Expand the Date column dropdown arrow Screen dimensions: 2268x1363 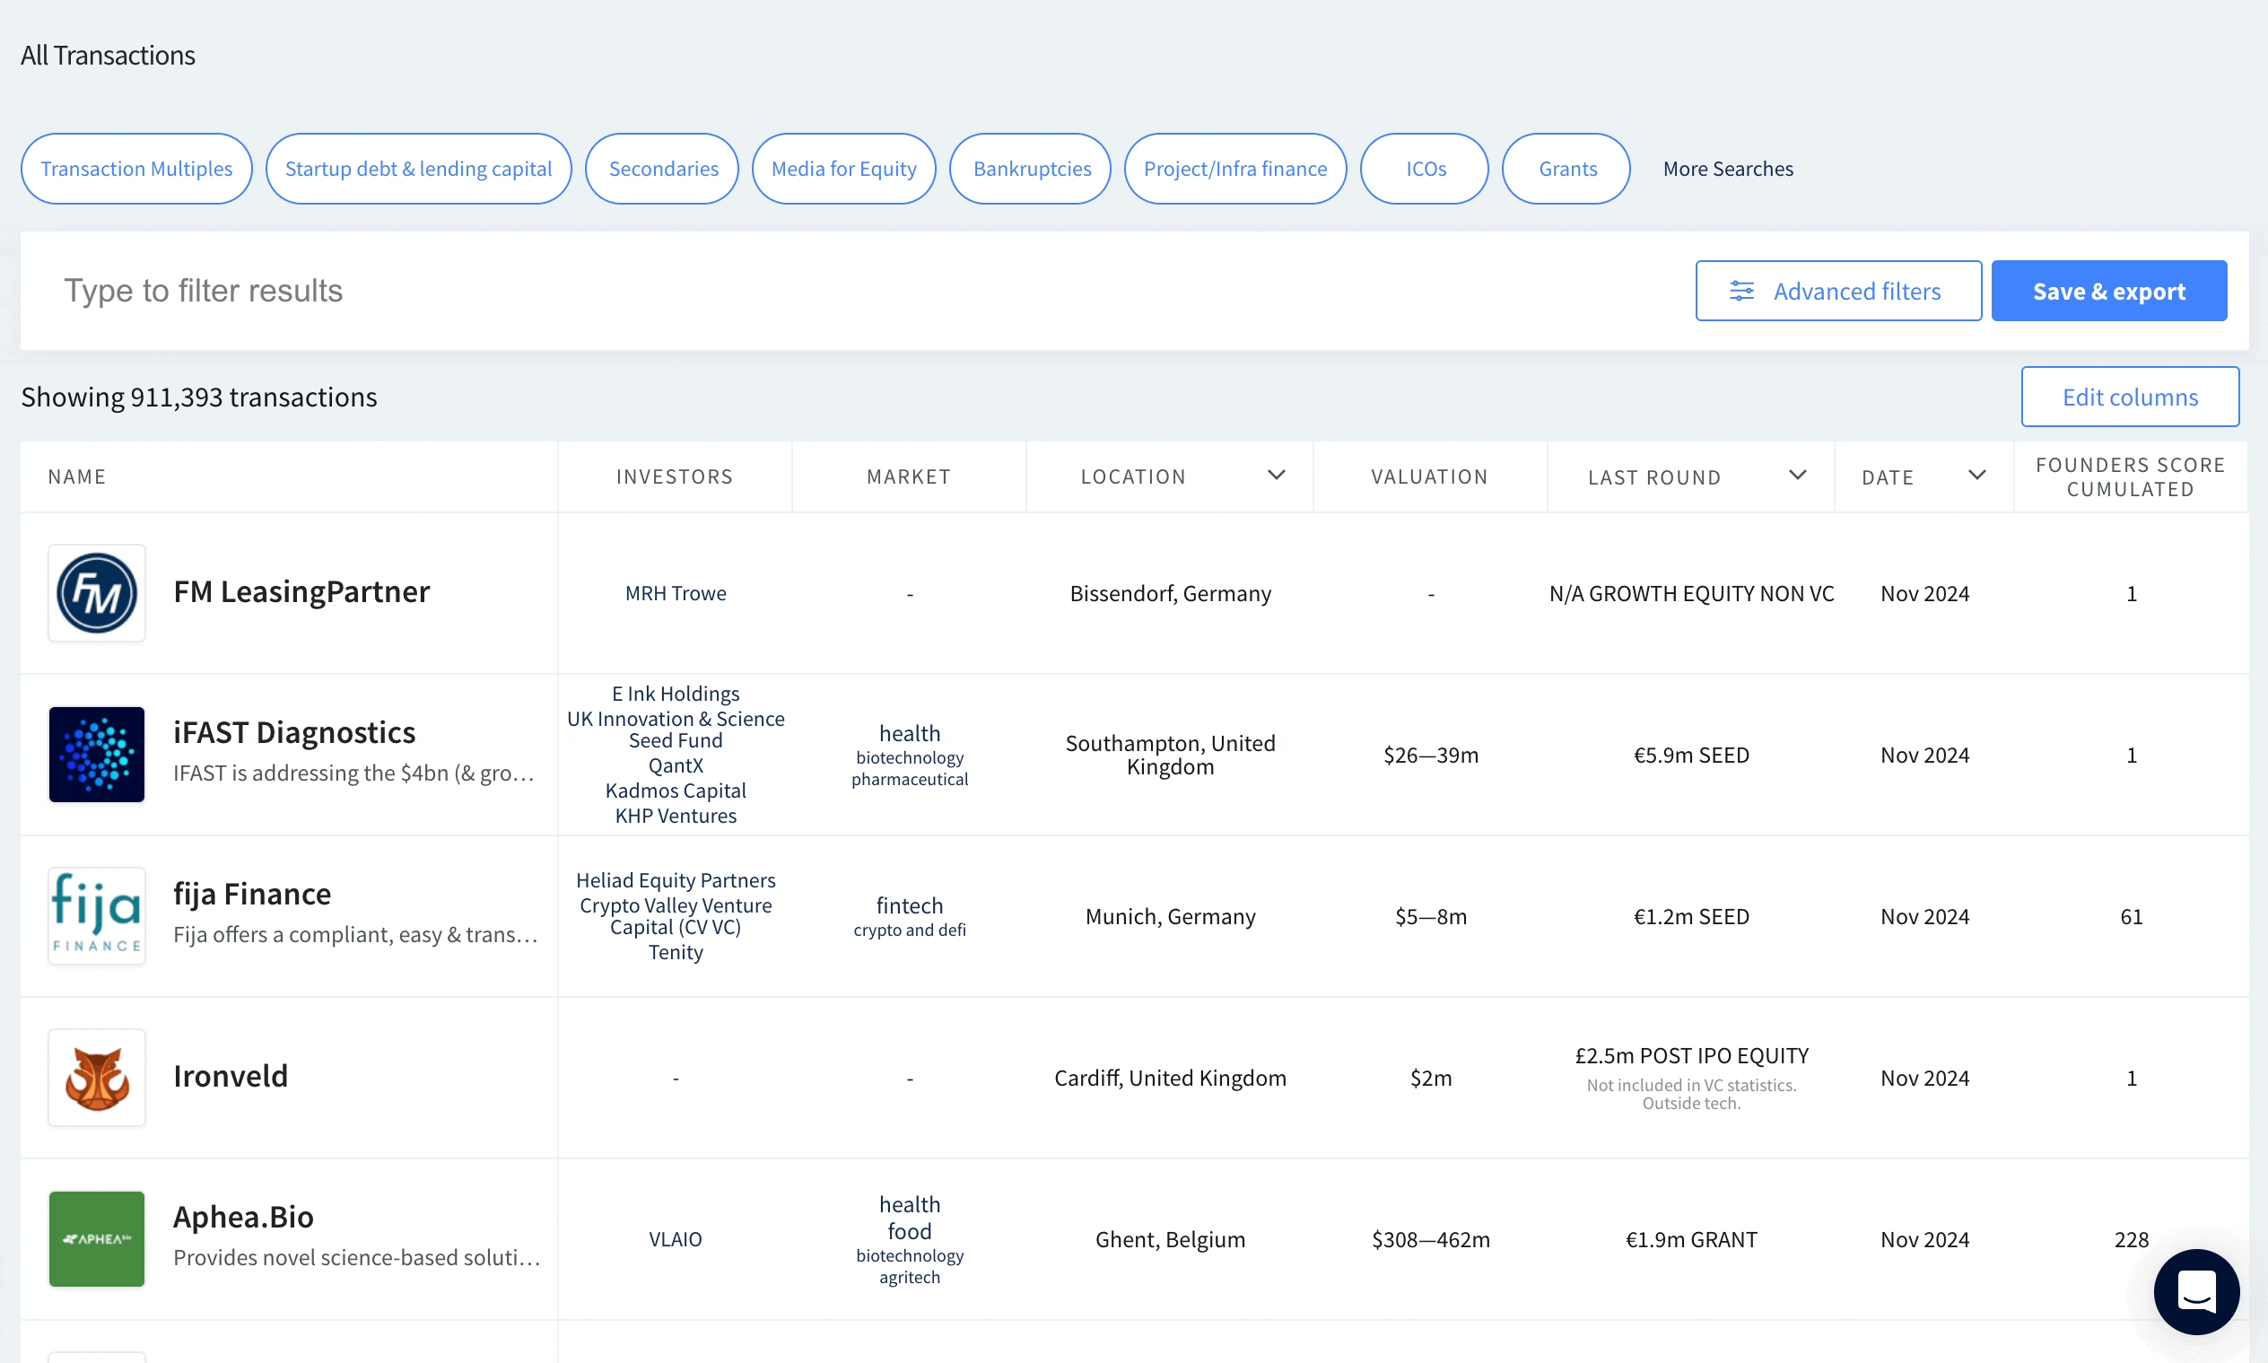[x=1977, y=475]
